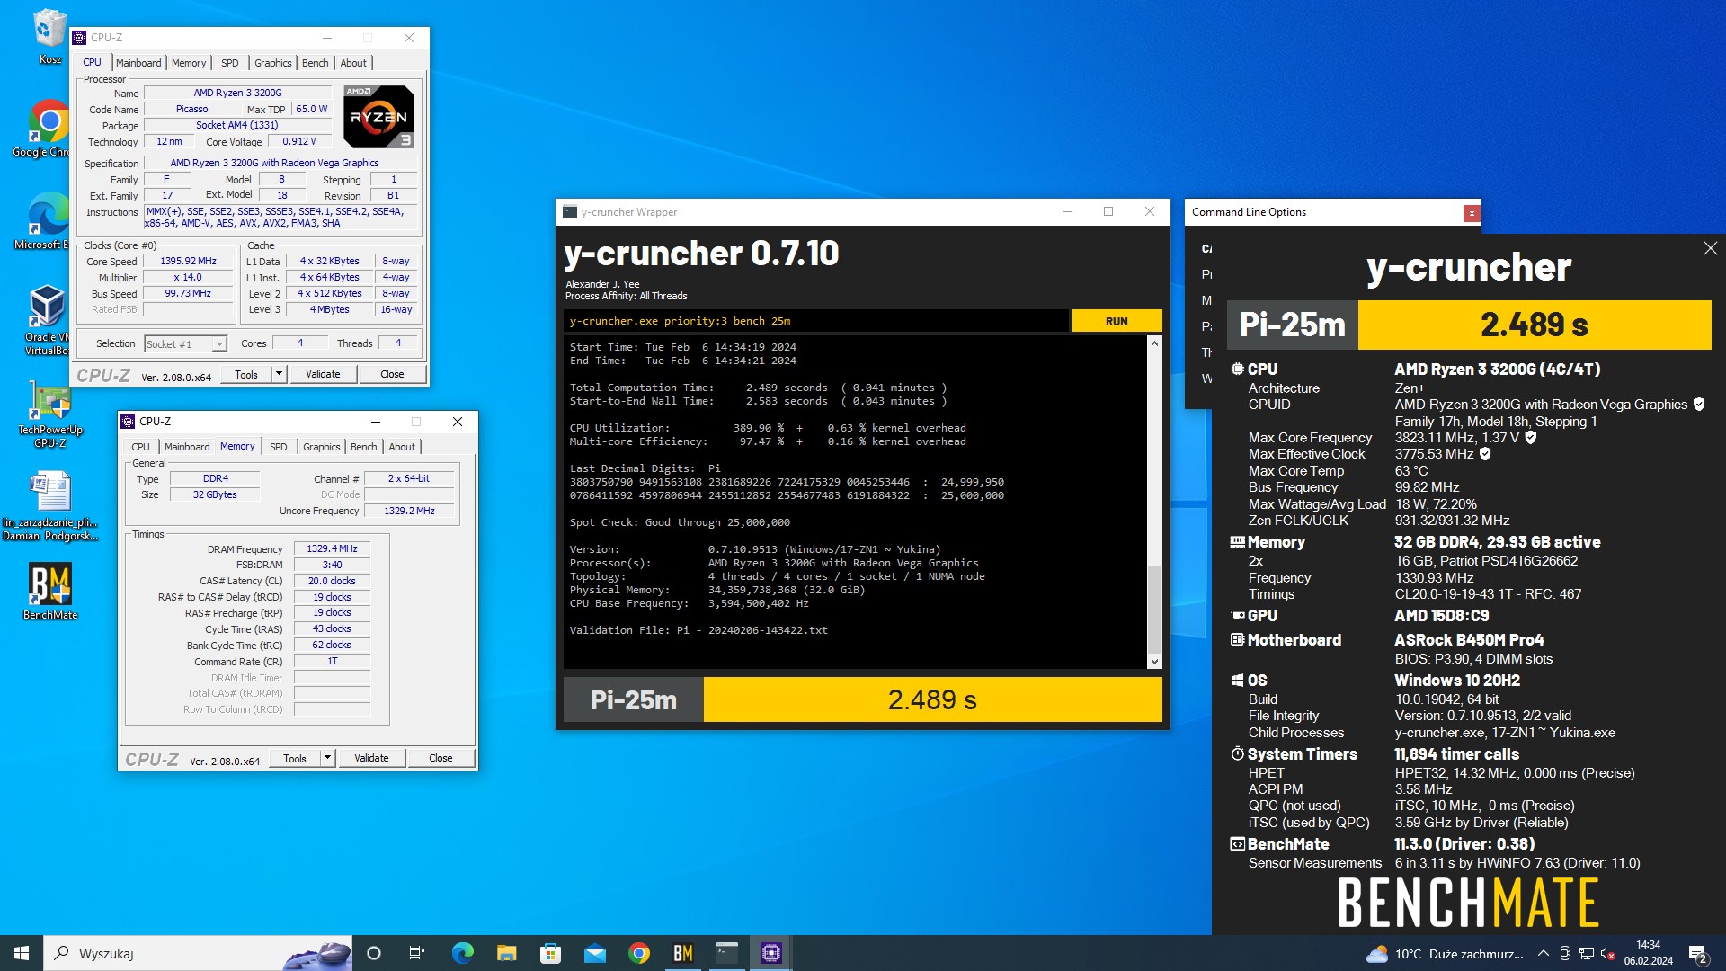Open the notification center icon

click(1697, 954)
